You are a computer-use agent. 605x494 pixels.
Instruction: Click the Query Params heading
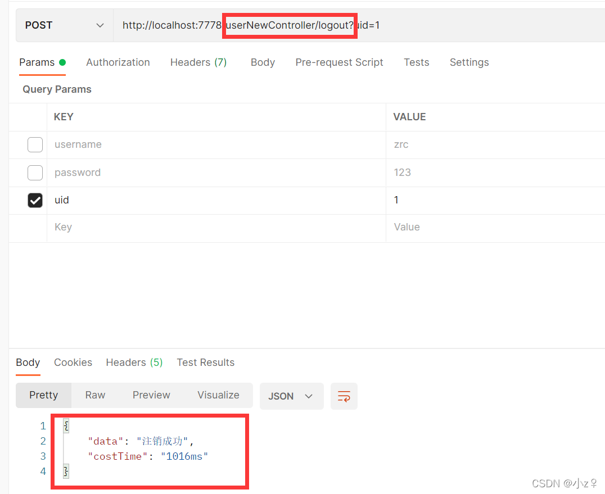[57, 89]
